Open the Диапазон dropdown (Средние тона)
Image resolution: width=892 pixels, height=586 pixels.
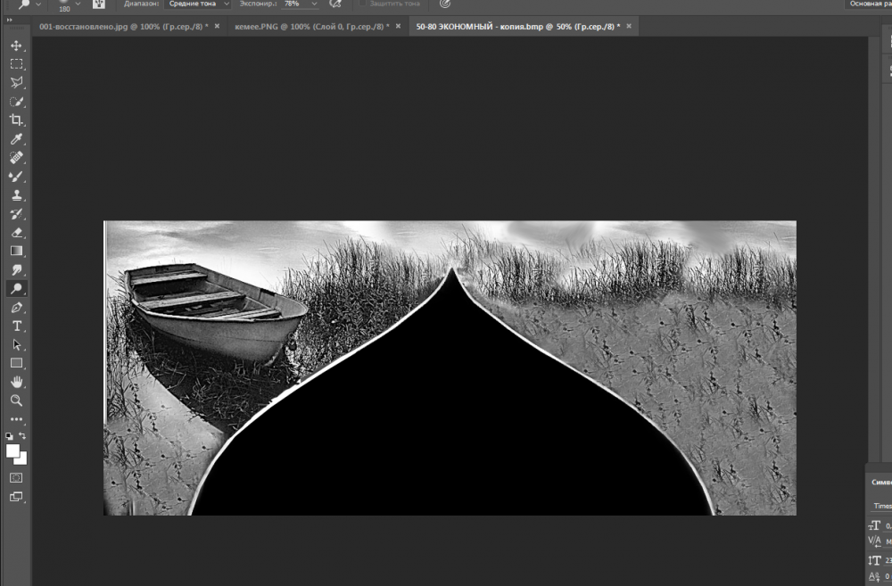pyautogui.click(x=195, y=4)
